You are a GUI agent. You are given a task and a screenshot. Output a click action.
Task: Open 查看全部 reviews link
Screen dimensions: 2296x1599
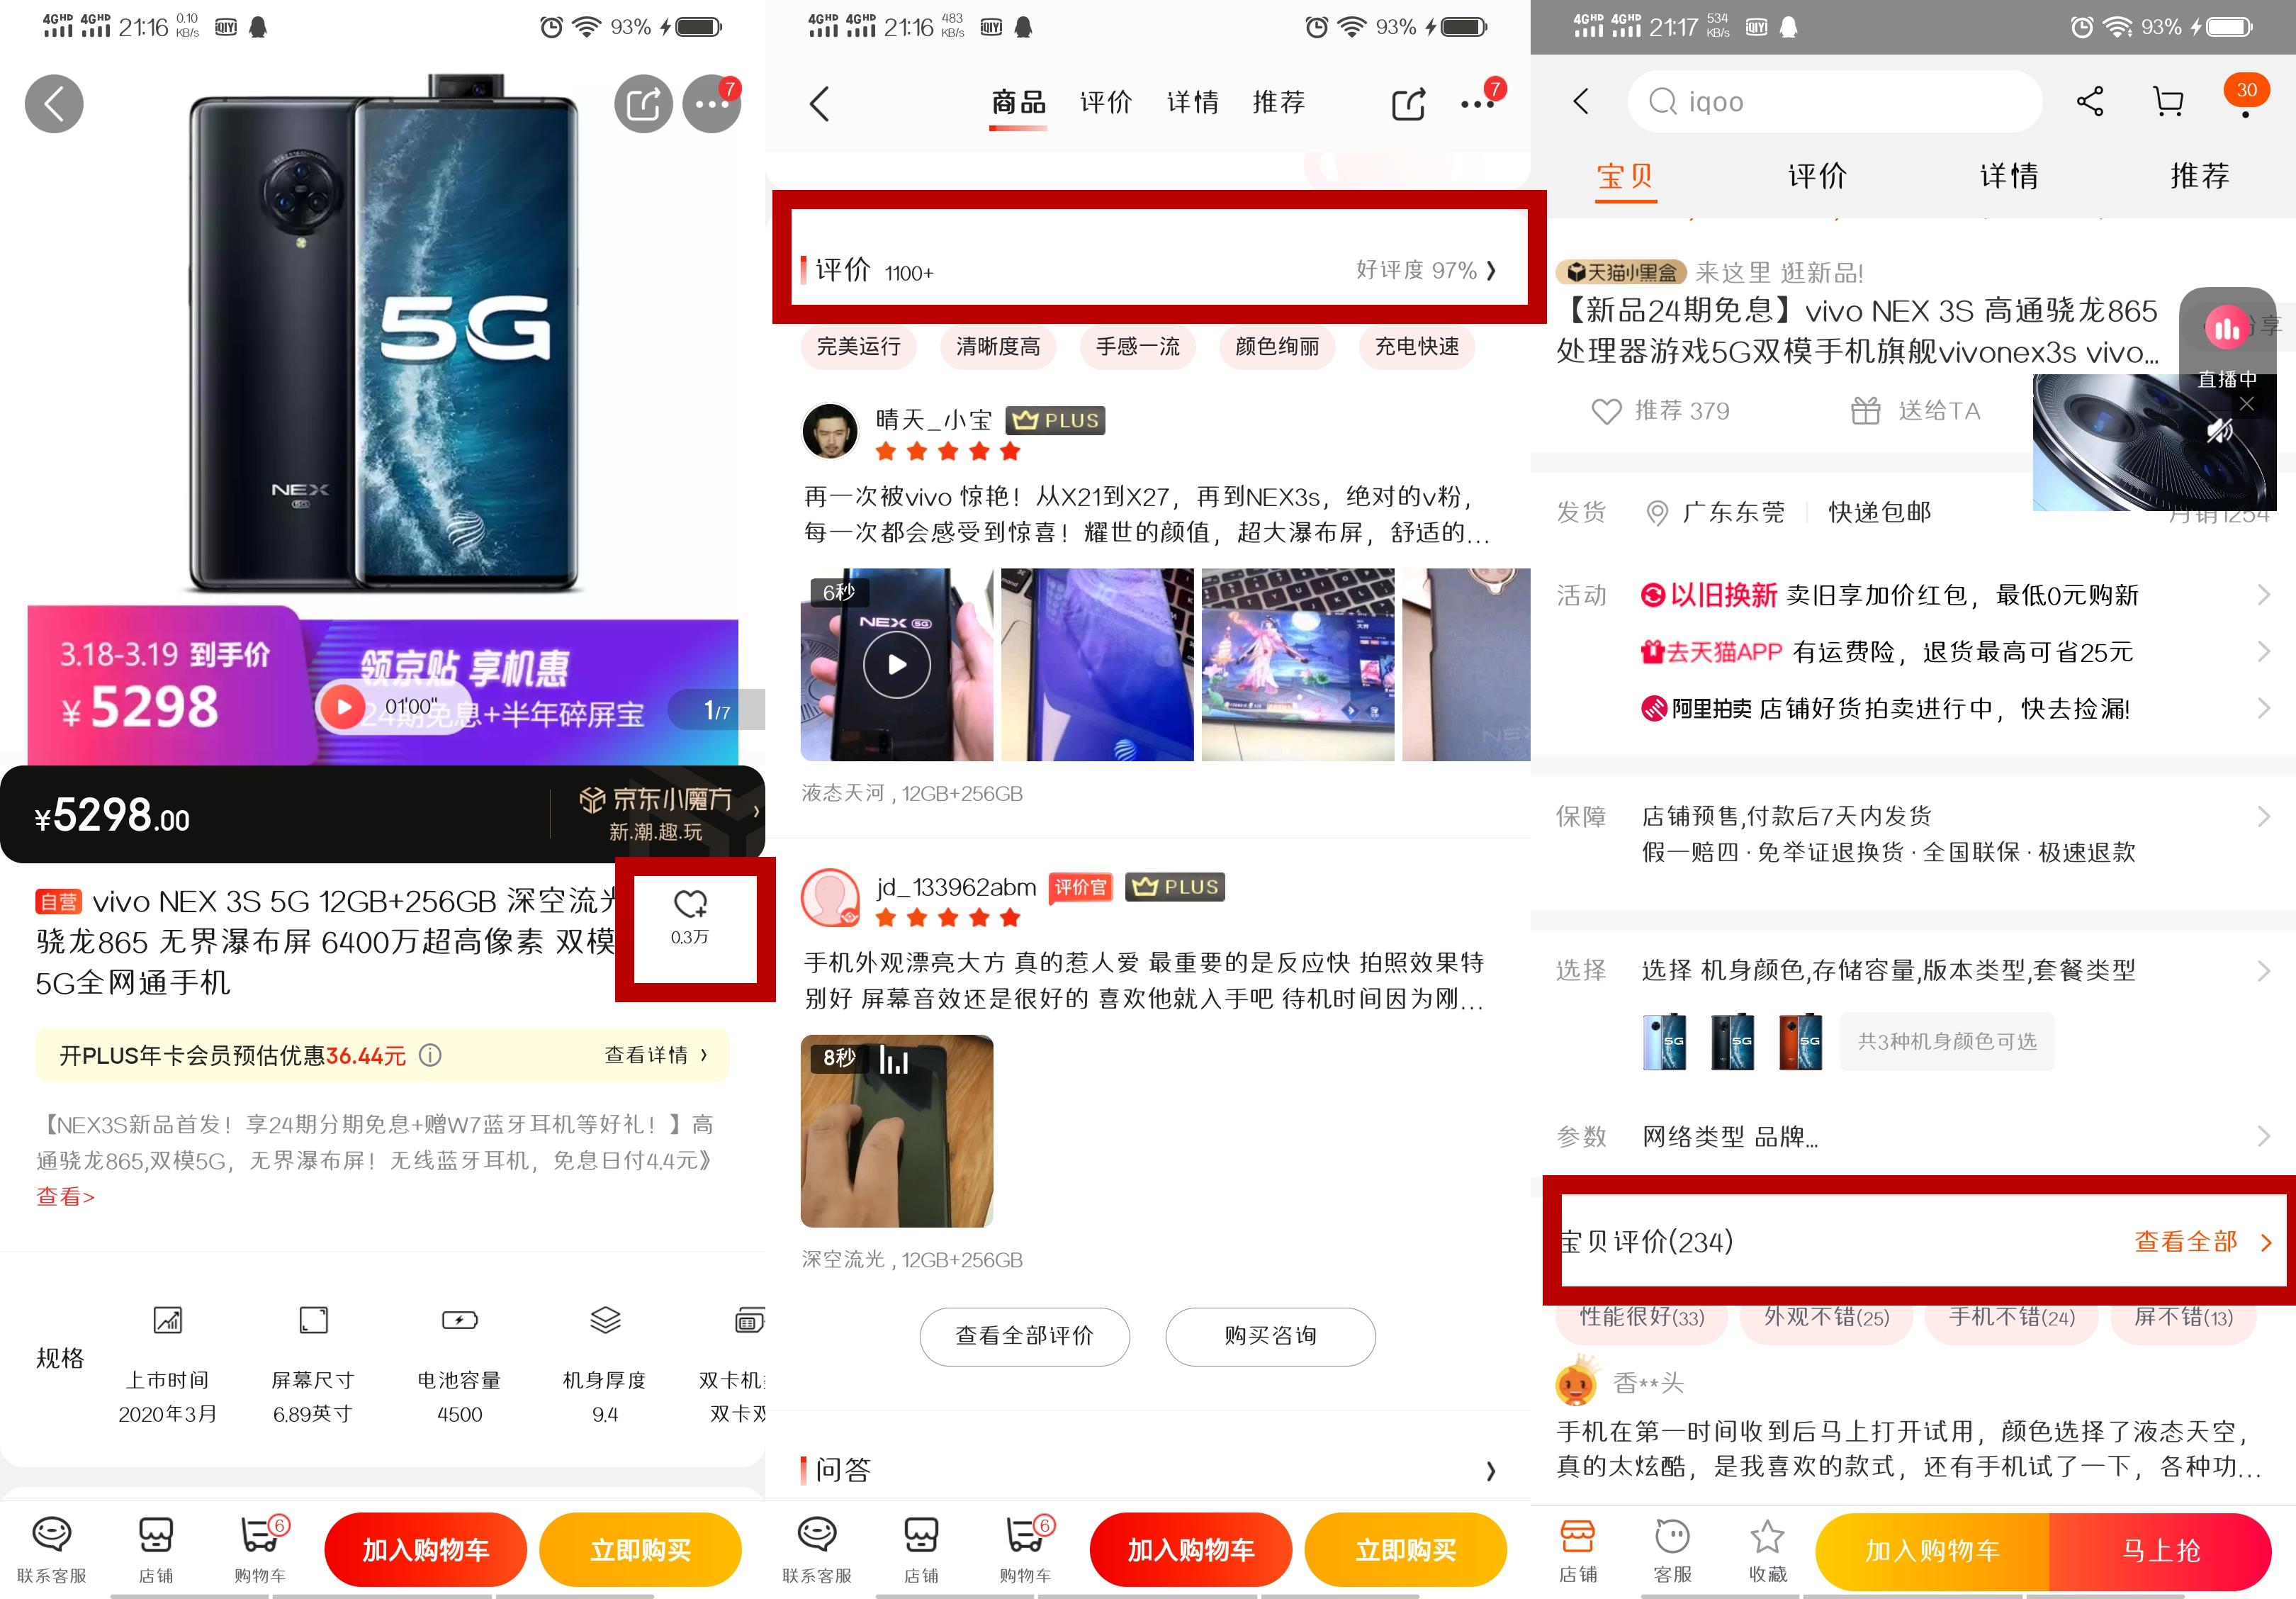[x=2203, y=1242]
